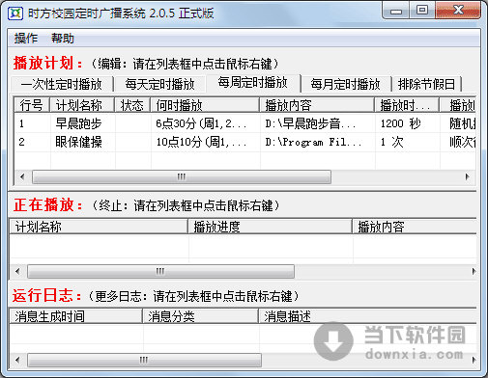Open the 操作 menu
The image size is (488, 378).
(x=26, y=39)
